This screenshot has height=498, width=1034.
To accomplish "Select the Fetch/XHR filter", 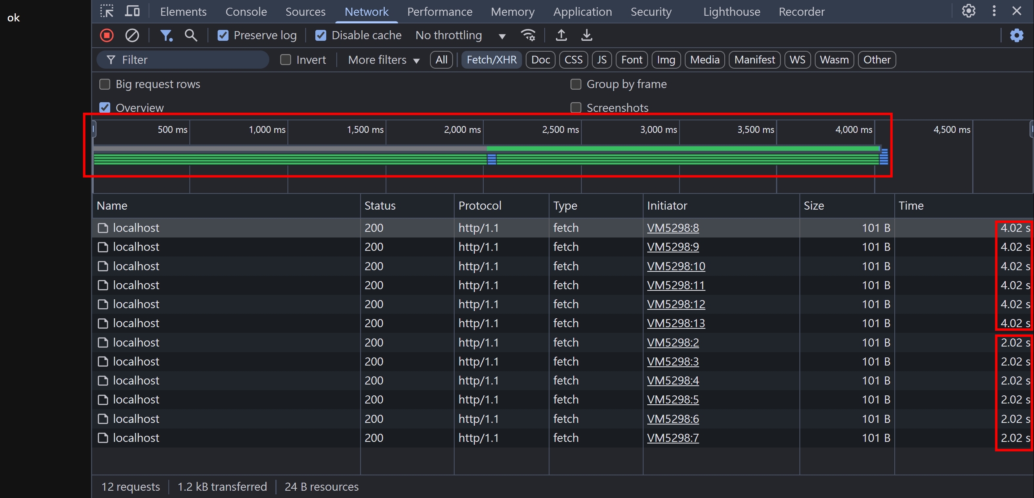I will [x=491, y=60].
